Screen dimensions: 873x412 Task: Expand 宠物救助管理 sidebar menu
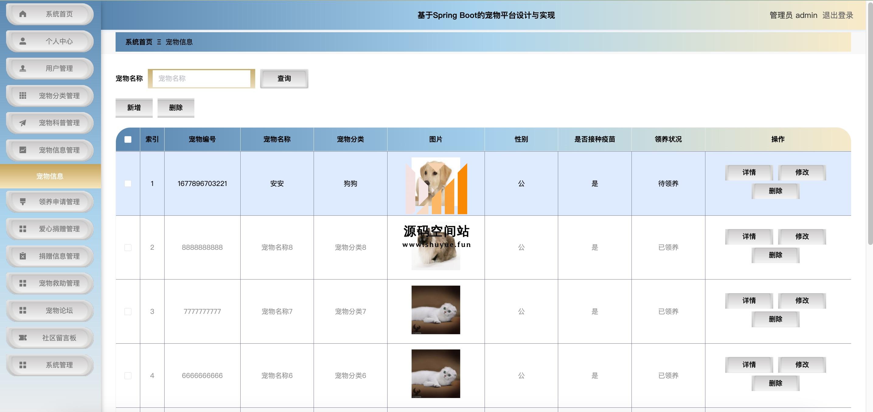[50, 283]
